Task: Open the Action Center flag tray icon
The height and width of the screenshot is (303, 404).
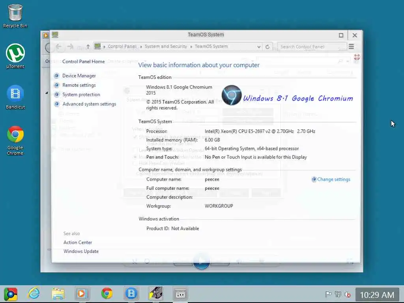Action: (x=328, y=294)
